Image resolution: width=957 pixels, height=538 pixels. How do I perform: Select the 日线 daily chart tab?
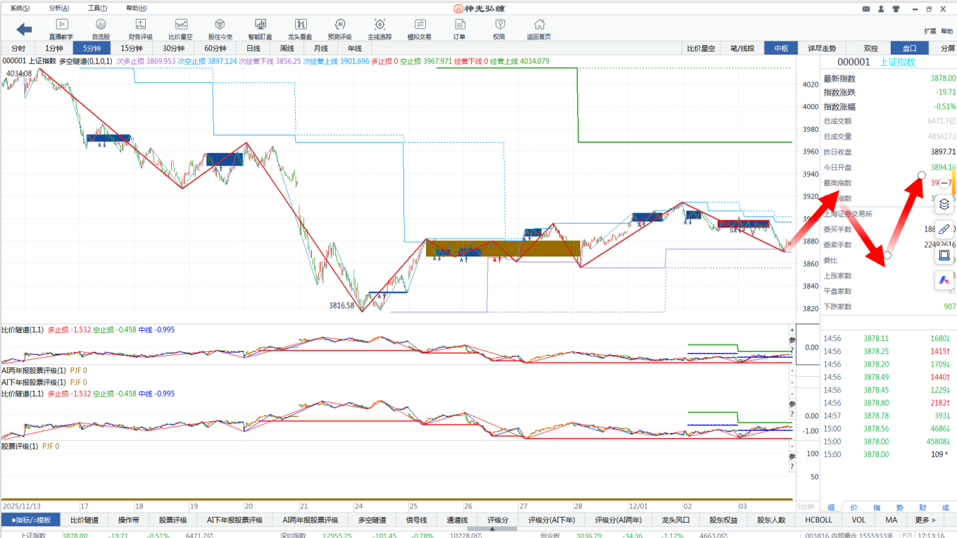[253, 49]
